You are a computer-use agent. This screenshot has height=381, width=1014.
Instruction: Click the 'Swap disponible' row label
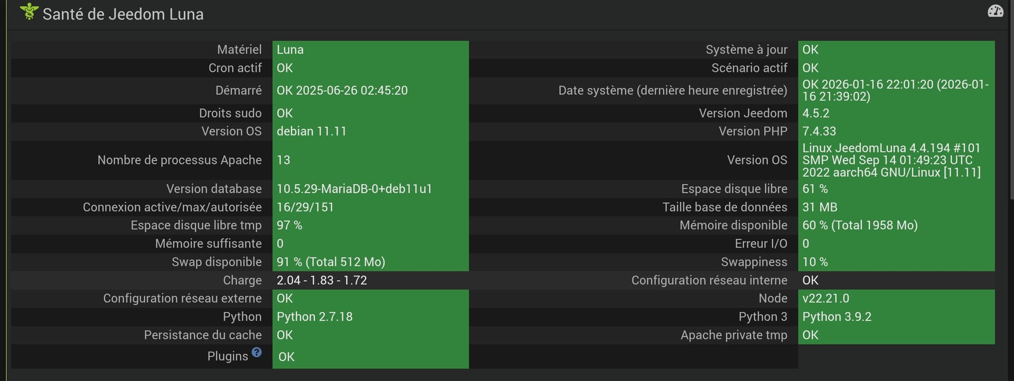pos(217,262)
